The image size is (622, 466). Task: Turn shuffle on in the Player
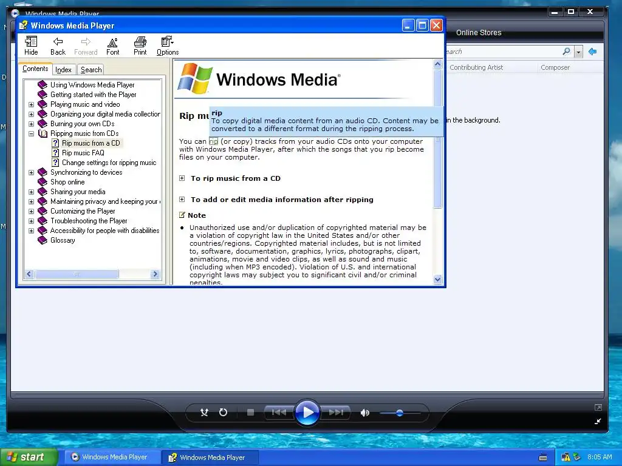204,413
